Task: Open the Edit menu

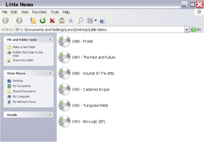Action: 14,12
